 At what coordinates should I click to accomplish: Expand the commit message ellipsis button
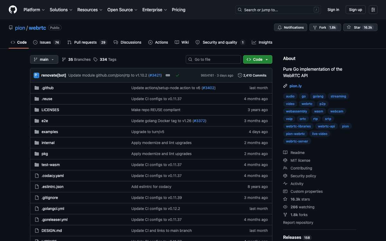pyautogui.click(x=168, y=75)
